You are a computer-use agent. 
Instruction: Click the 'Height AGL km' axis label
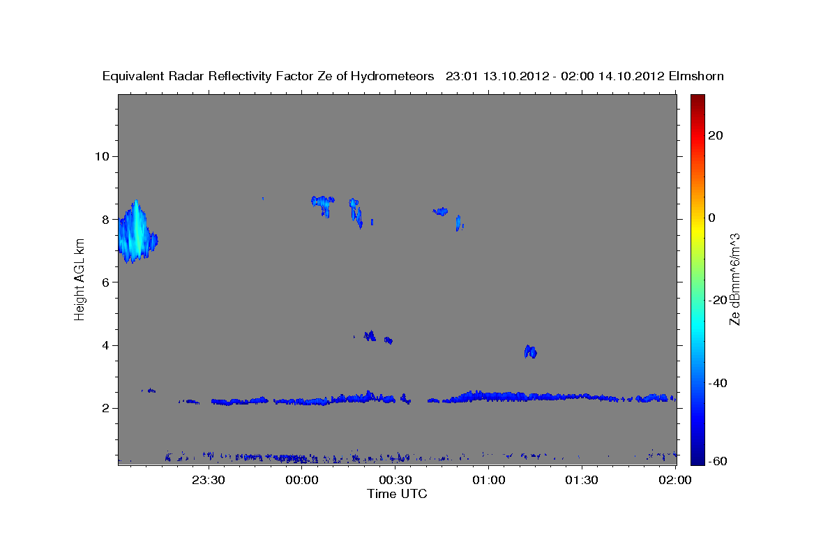(80, 280)
